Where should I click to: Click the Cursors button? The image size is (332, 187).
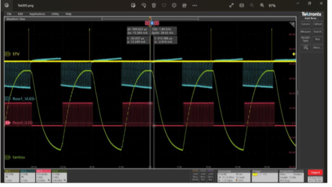pos(305,24)
